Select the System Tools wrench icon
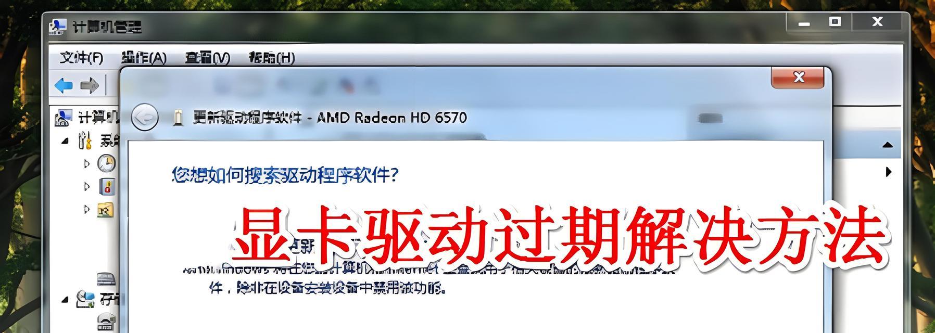 click(84, 140)
